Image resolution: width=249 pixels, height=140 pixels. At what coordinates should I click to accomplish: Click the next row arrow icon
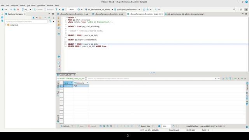124,126
